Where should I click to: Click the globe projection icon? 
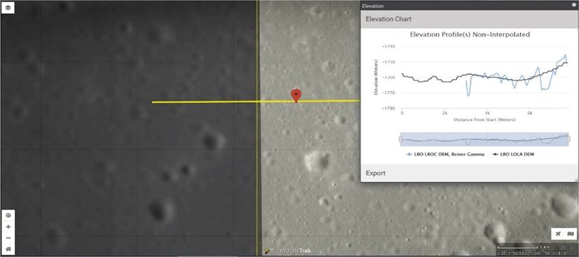(x=8, y=215)
